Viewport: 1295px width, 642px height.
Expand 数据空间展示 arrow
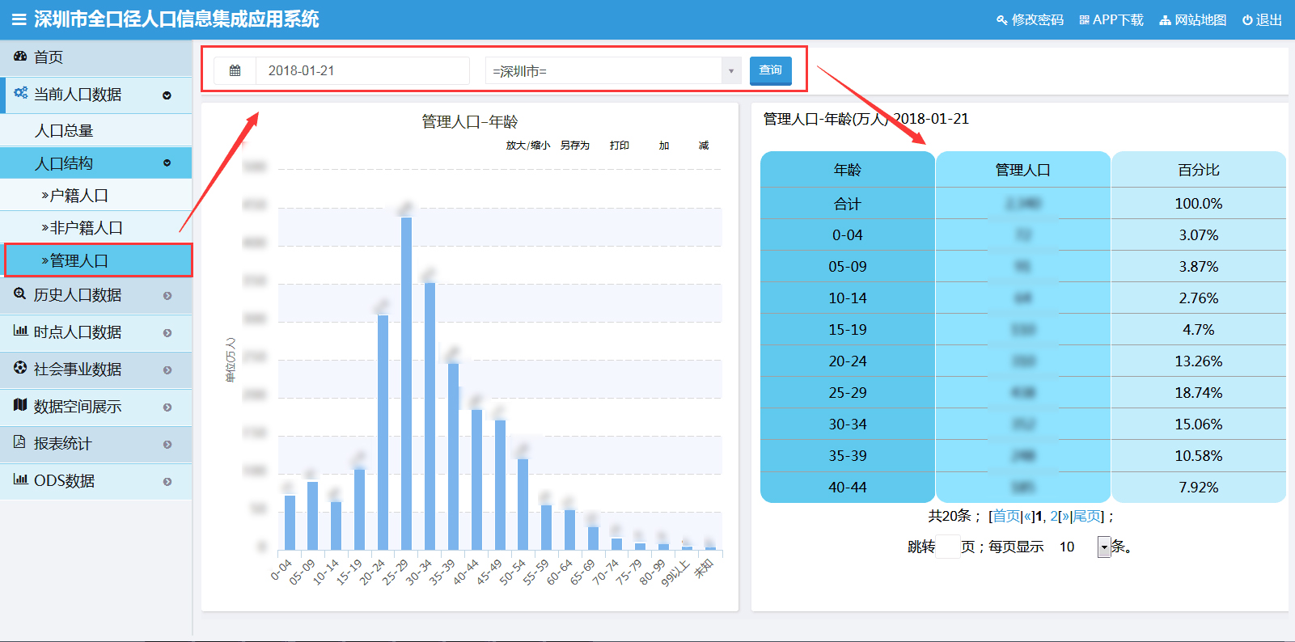(167, 408)
